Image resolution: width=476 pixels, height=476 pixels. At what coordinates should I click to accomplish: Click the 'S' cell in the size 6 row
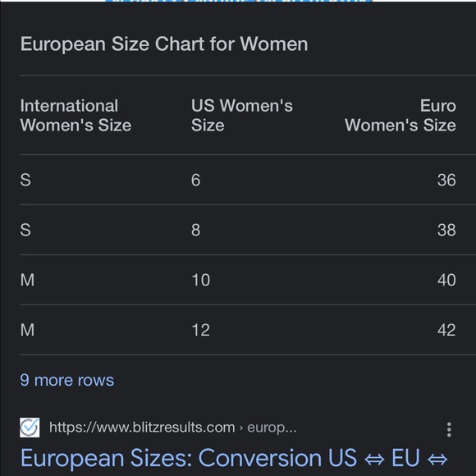coord(25,180)
